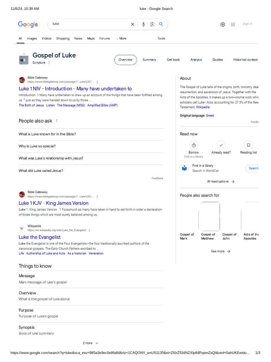Start voice search with the microphone icon
Screen dimensions: 271x362
143,24
